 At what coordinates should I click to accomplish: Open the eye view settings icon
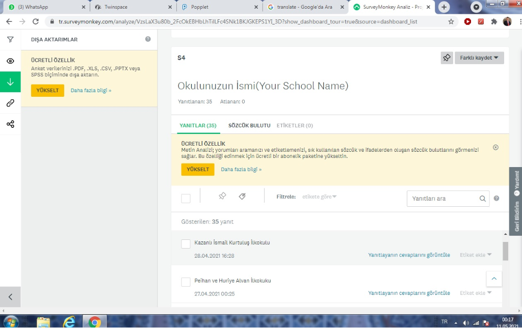point(10,61)
